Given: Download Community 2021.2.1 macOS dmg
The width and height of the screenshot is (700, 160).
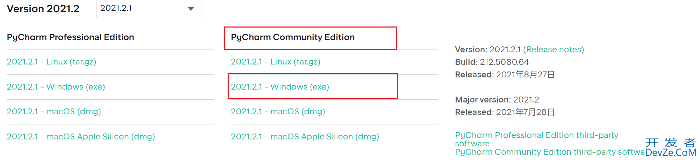Looking at the screenshot, I should click(x=278, y=112).
